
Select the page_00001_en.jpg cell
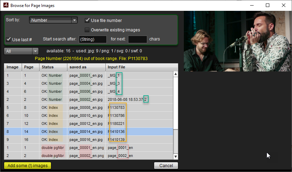(86, 76)
